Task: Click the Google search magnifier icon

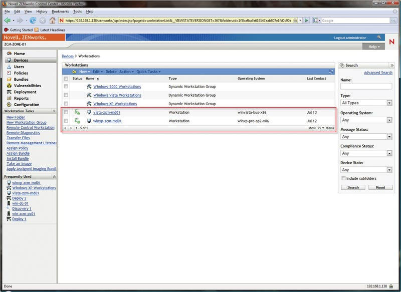Action: (393, 21)
